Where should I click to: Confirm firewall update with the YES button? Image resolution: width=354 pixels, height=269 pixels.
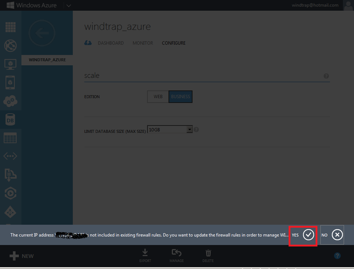[303, 235]
